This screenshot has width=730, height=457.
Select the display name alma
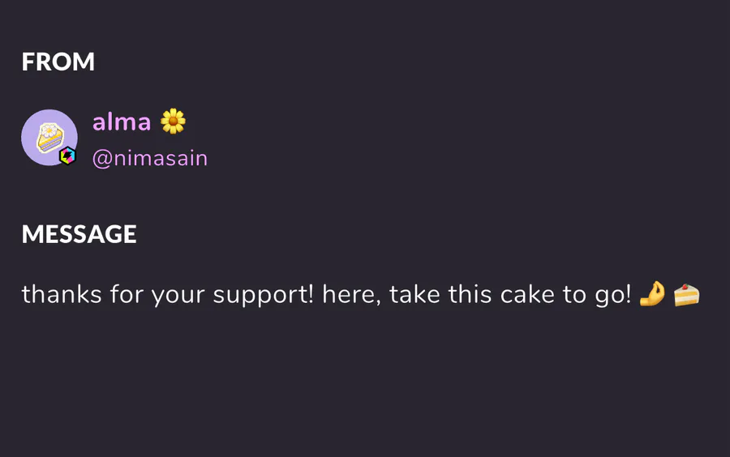coord(122,122)
